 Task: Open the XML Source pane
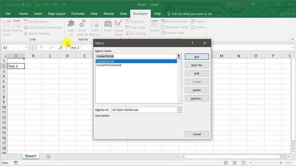pos(154,26)
